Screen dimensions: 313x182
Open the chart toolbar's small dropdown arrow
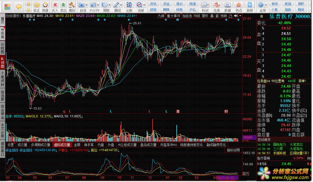coord(240,16)
